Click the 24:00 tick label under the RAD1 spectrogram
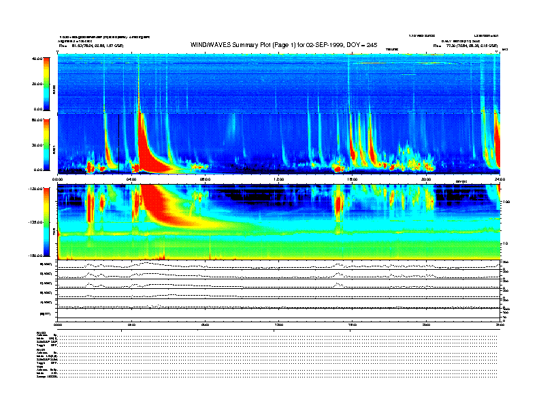 point(500,179)
